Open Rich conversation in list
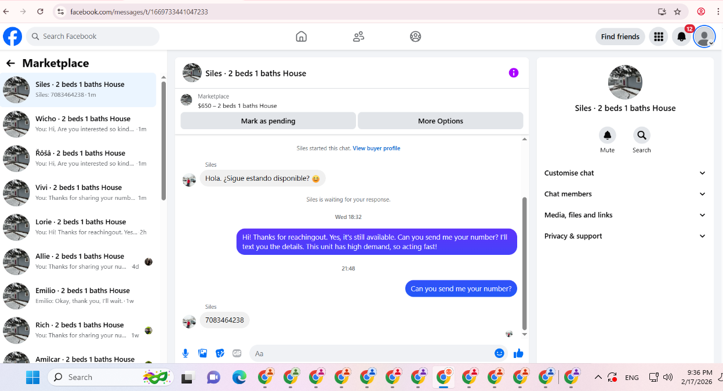This screenshot has width=723, height=391. 78,330
